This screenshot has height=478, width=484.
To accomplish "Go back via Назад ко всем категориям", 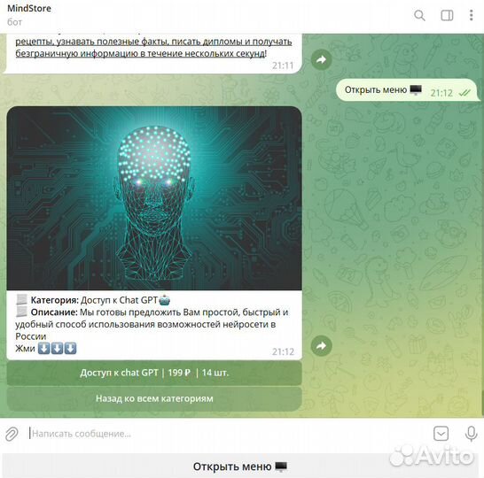I will point(154,398).
